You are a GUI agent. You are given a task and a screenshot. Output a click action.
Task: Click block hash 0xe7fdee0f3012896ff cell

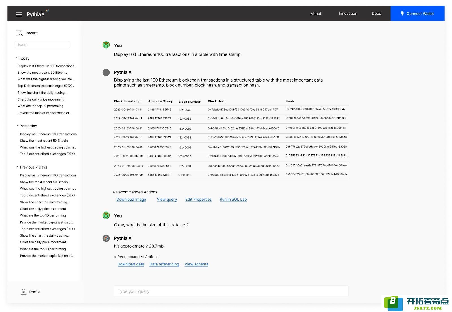[244, 147]
